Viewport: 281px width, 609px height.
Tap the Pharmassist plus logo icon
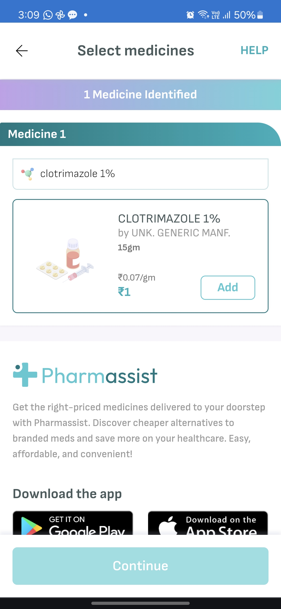point(25,375)
